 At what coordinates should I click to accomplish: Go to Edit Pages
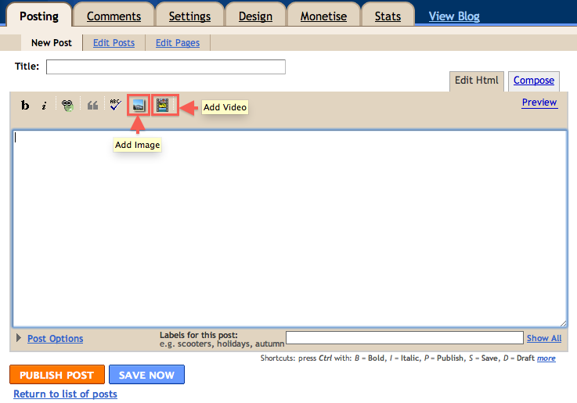coord(178,43)
